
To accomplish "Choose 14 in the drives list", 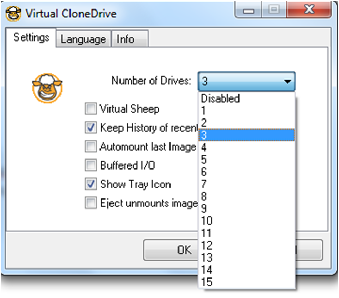I will coord(247,270).
